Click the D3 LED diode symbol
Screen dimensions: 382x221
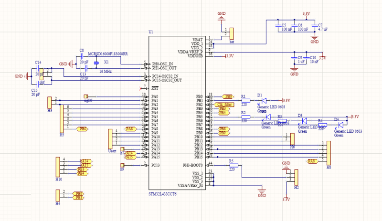[x=303, y=121]
